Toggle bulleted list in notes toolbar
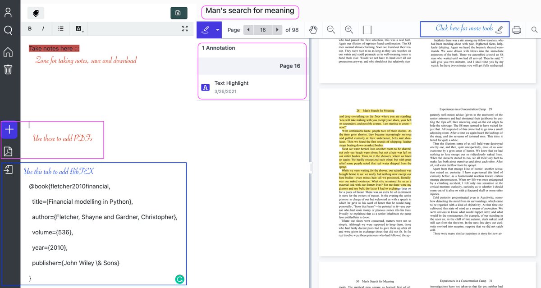 point(61,28)
